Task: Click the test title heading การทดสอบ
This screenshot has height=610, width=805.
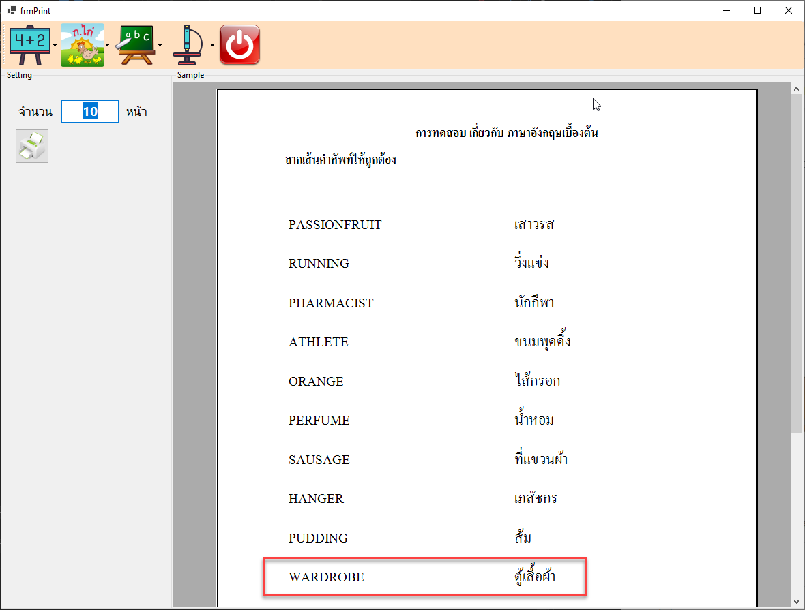Action: pos(507,133)
